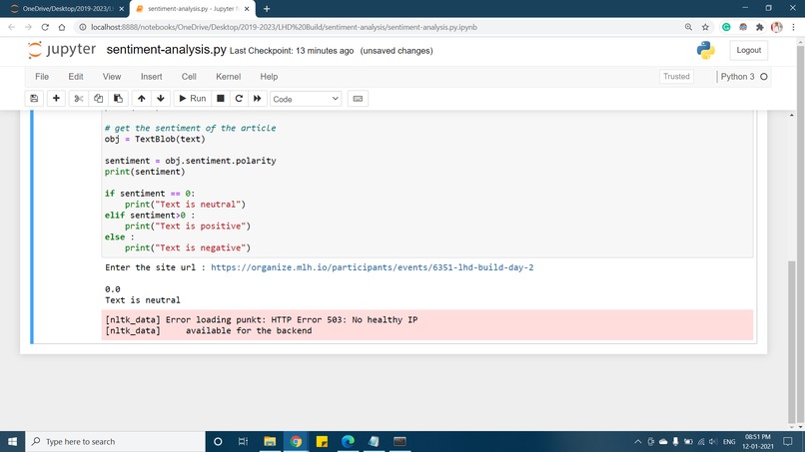Image resolution: width=805 pixels, height=452 pixels.
Task: Go to browser home page
Action: pos(62,27)
